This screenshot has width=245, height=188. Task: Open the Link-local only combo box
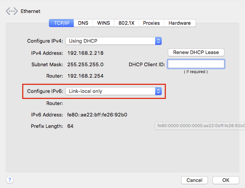[114, 91]
